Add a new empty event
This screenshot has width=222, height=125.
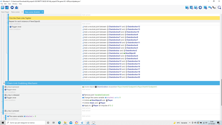187,7
